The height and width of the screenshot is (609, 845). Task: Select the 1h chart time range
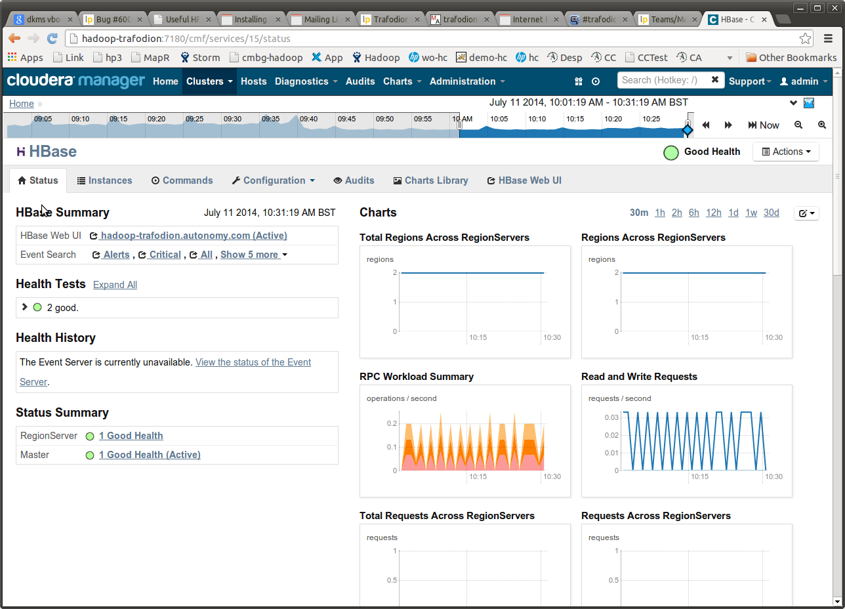click(659, 213)
